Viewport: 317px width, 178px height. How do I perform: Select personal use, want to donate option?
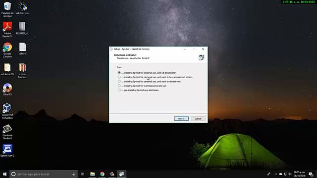150,82
